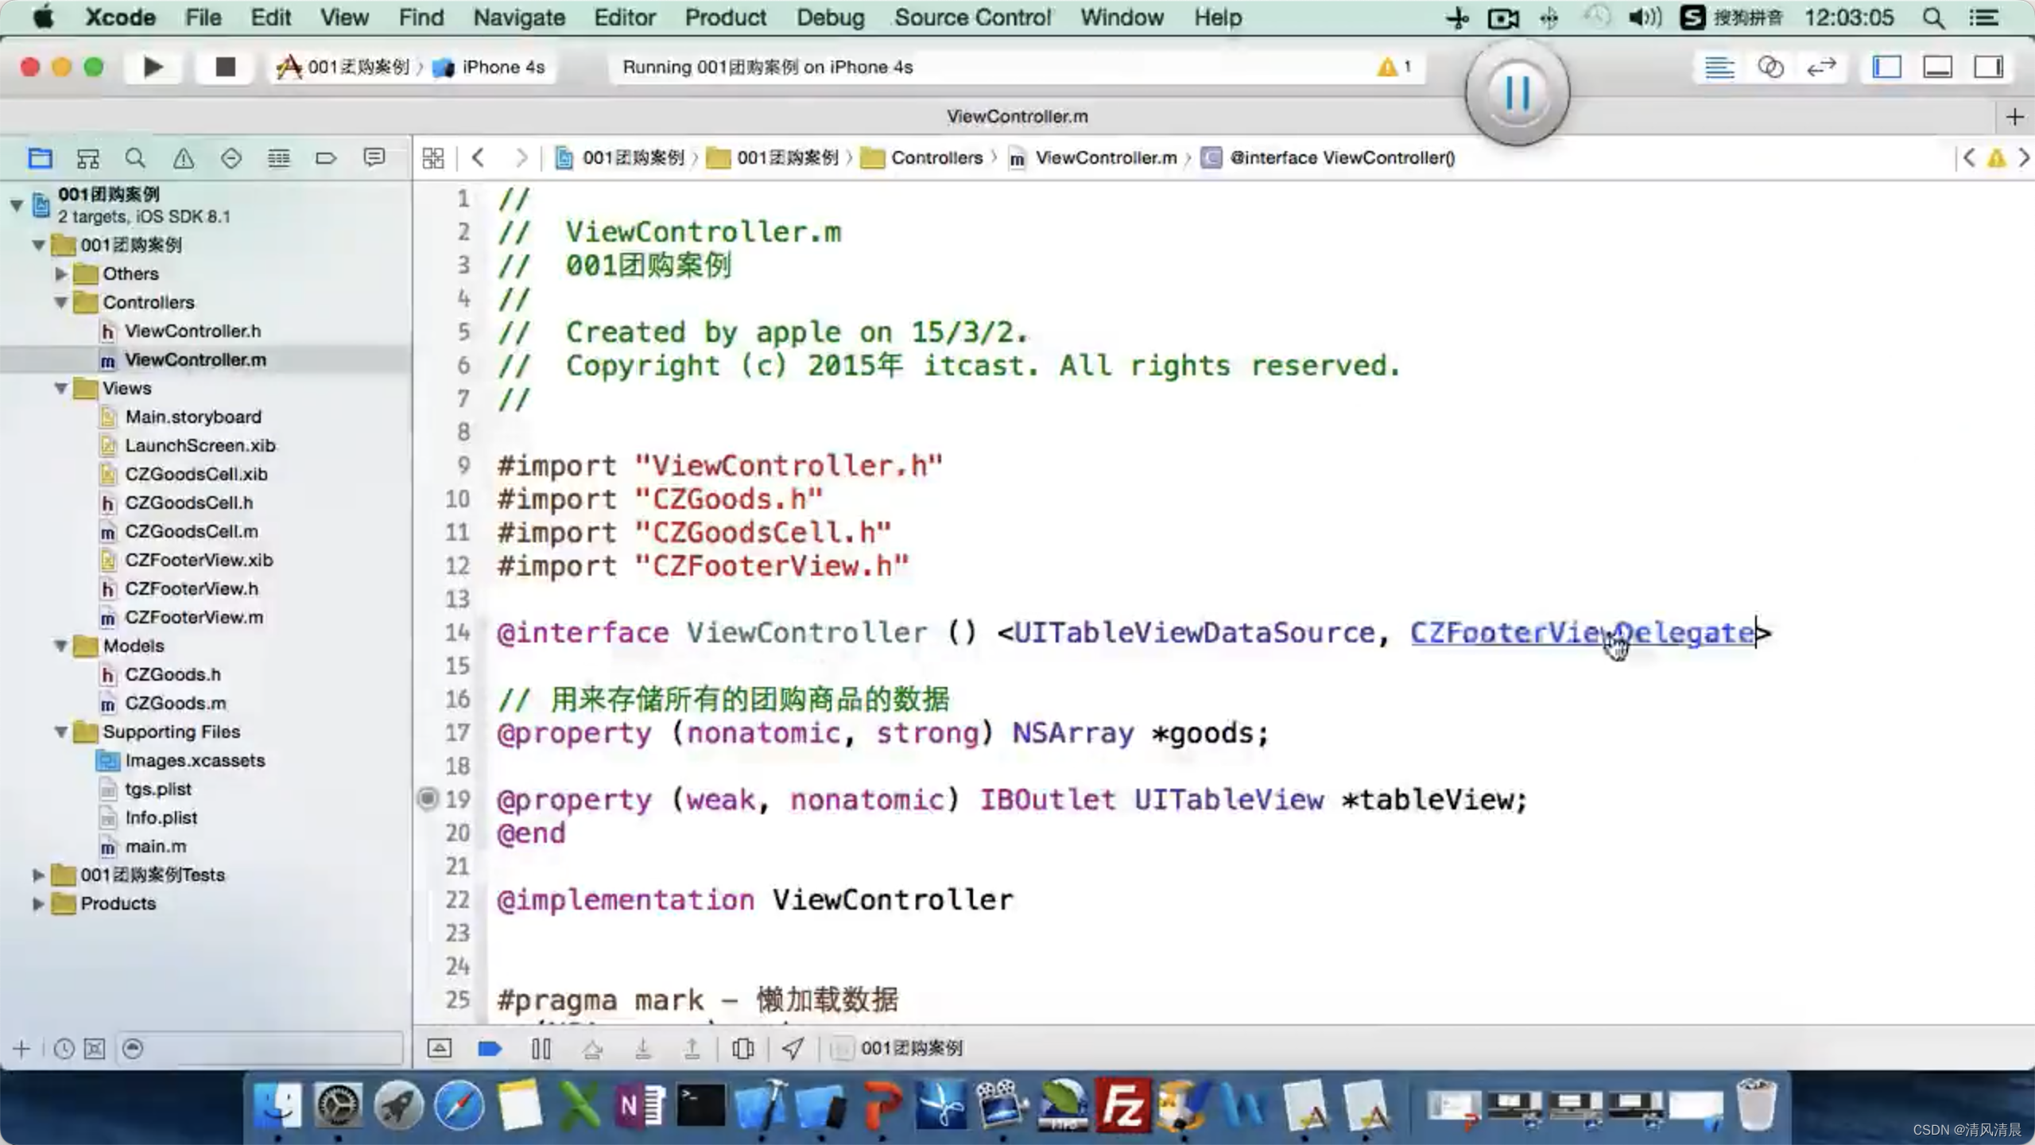Show only source-controlled files filter
The width and height of the screenshot is (2035, 1145).
pos(95,1049)
